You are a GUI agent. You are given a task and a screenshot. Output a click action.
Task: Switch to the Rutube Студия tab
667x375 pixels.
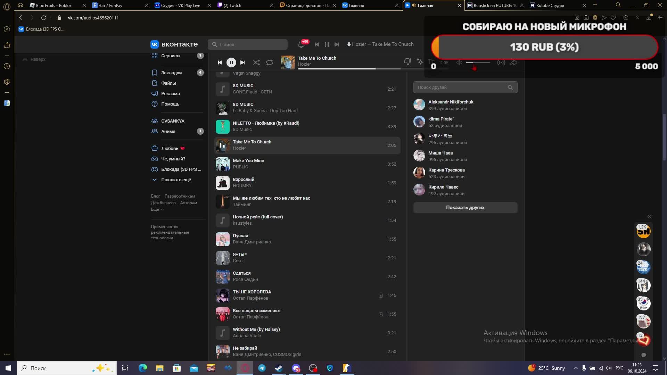tap(550, 5)
